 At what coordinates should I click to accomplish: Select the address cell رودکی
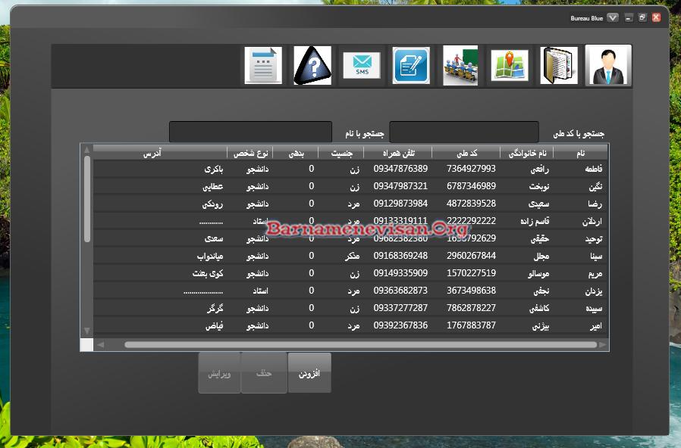pos(212,204)
